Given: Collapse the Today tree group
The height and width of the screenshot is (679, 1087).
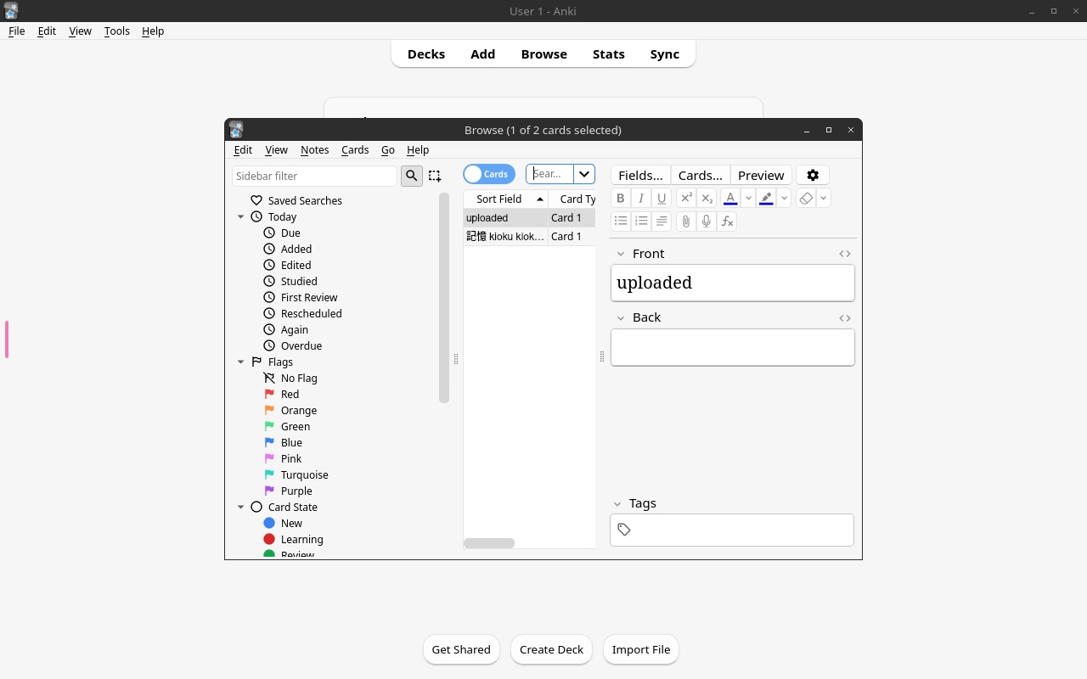Looking at the screenshot, I should pos(241,217).
